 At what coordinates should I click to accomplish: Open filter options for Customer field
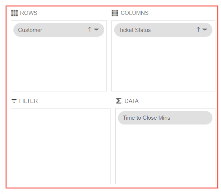96,30
